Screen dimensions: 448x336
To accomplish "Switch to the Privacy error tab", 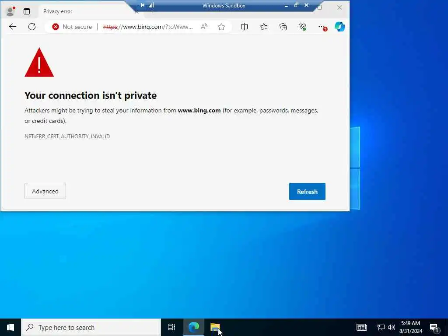I will (58, 11).
